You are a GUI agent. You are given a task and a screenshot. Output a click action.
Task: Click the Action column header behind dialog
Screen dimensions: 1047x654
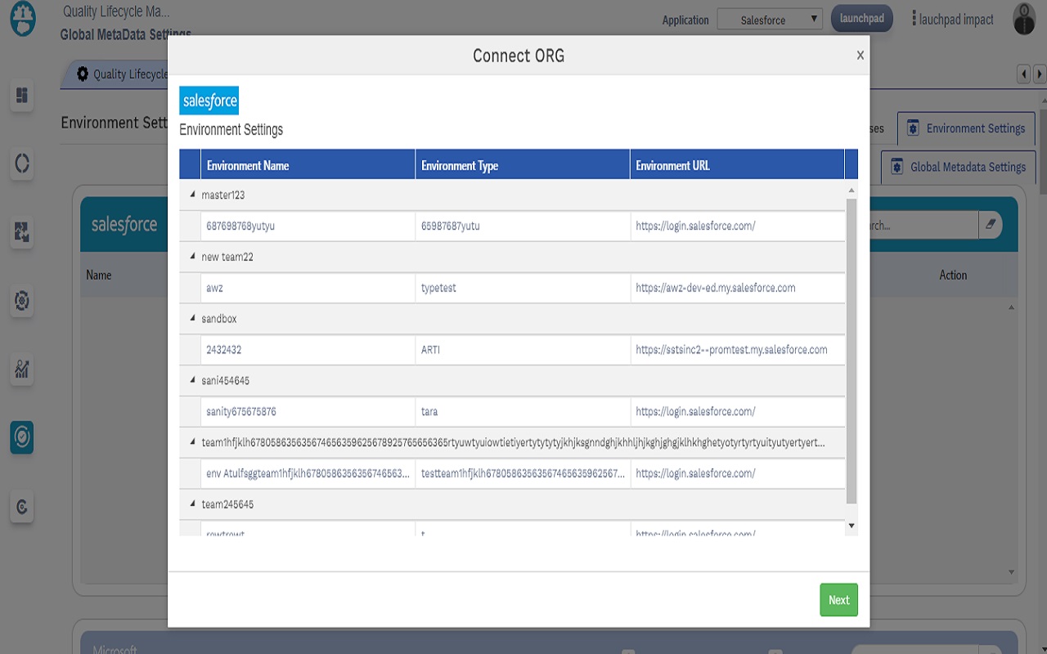953,275
